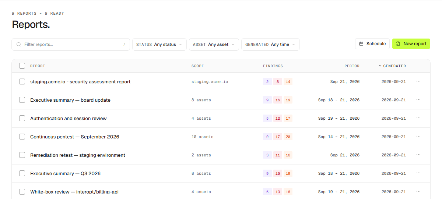Viewport: 442px width, 199px height.
Task: Open more options for Authentication and session review
Action: point(418,118)
